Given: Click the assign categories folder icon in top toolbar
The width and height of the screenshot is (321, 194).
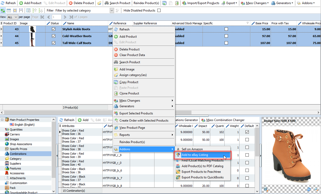Looking at the screenshot, I should pyautogui.click(x=99, y=3).
